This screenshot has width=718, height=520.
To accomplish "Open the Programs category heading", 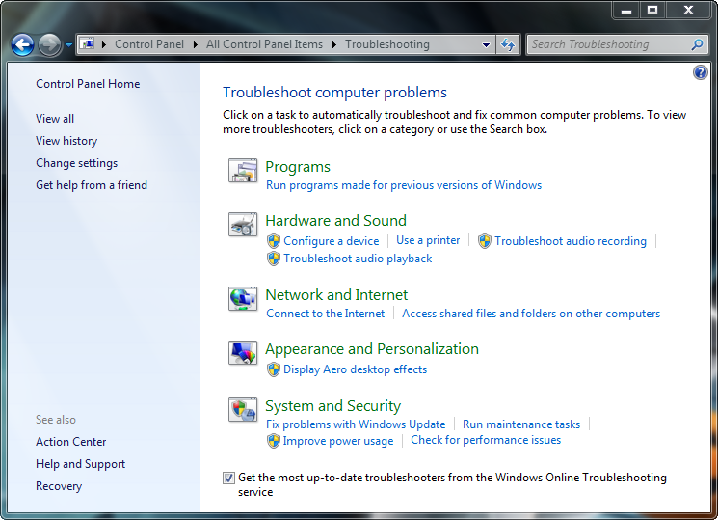I will (298, 167).
